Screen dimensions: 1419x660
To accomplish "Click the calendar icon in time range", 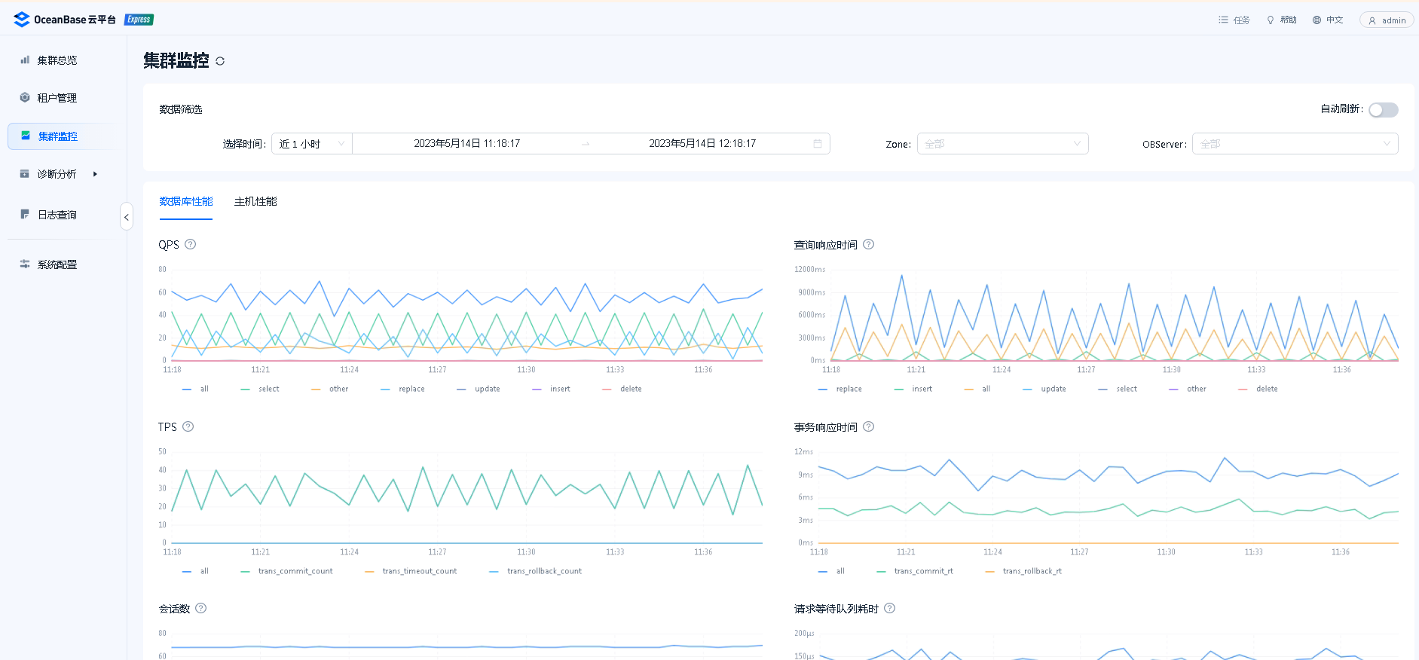I will point(818,143).
